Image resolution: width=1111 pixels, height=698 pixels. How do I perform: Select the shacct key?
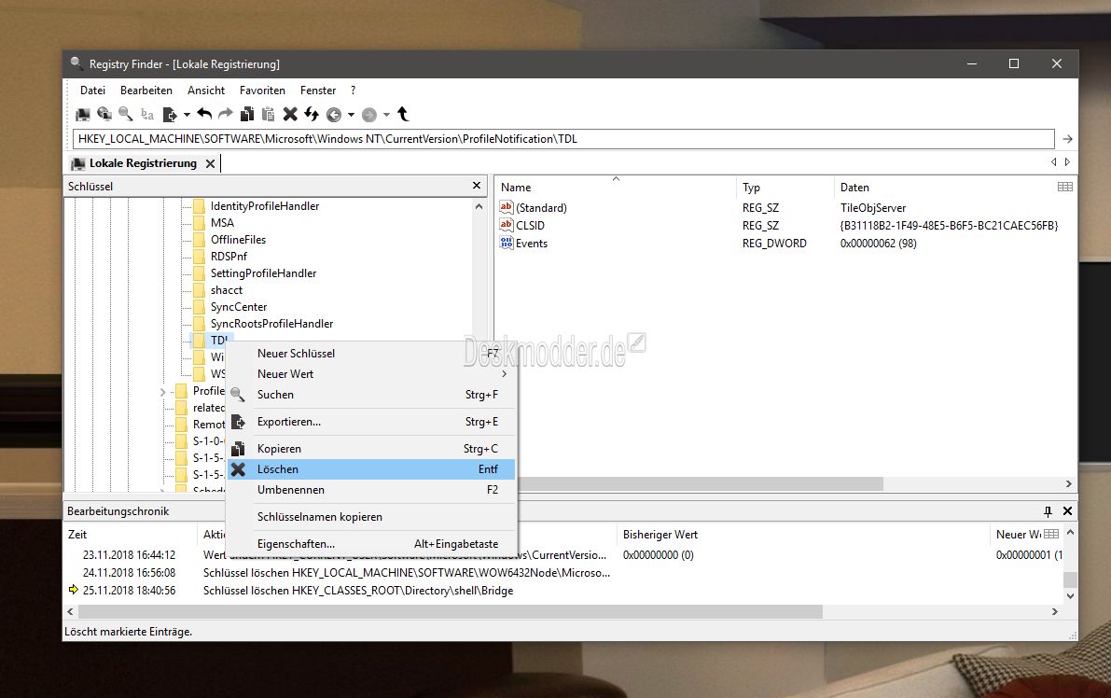pos(227,290)
